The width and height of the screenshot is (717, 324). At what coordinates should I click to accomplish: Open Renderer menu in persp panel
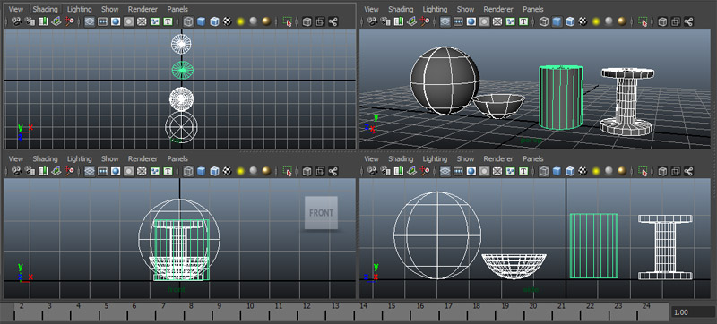pyautogui.click(x=498, y=9)
